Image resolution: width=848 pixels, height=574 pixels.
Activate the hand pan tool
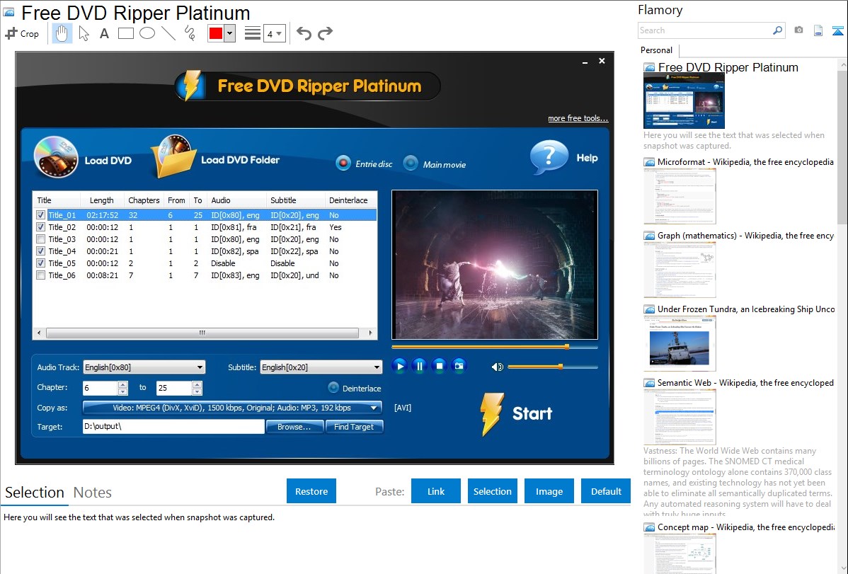pyautogui.click(x=62, y=33)
